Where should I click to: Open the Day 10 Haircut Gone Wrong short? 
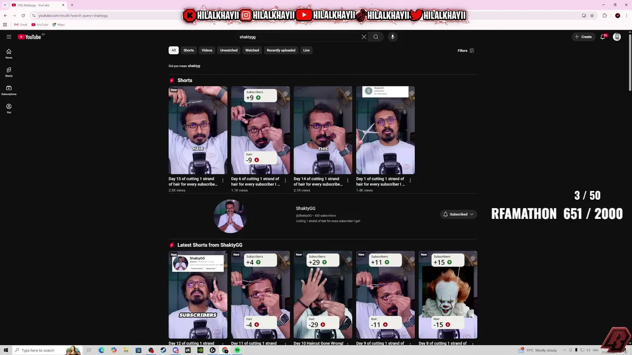(323, 295)
